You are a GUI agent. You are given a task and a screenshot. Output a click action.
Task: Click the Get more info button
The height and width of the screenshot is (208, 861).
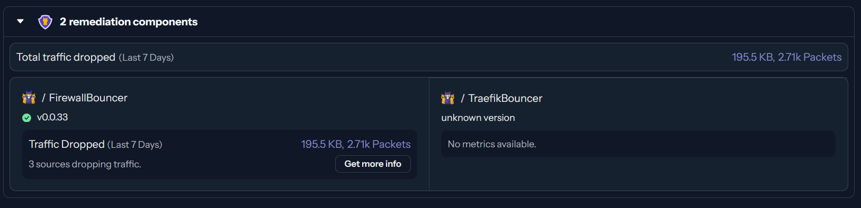pos(373,164)
